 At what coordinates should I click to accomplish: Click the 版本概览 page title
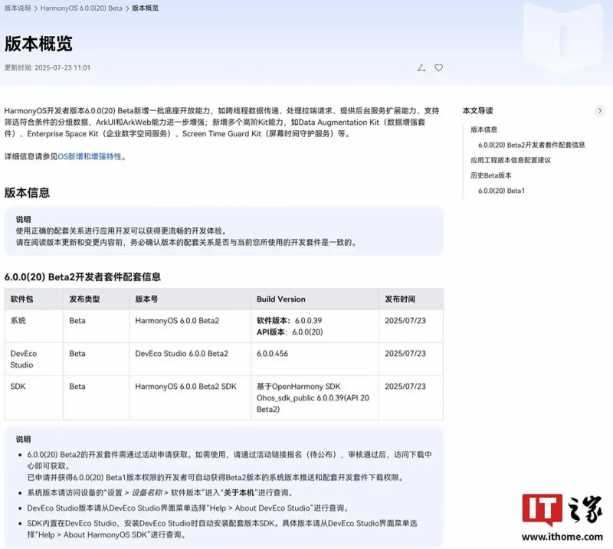(x=38, y=43)
